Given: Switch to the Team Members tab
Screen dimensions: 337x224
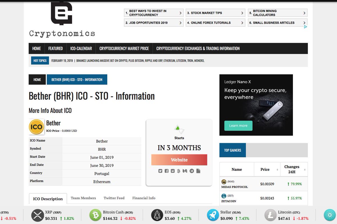Looking at the screenshot, I should [x=83, y=198].
